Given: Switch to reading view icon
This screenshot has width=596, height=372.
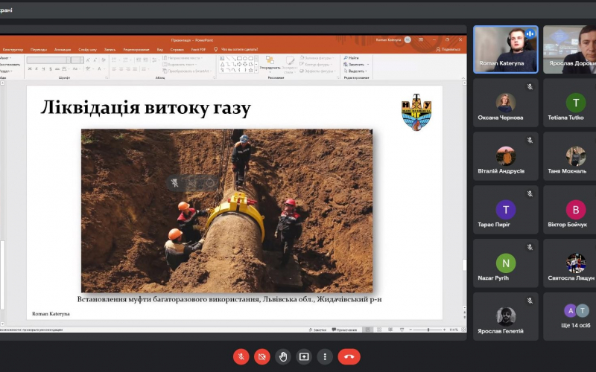Looking at the screenshot, I should click(x=390, y=330).
